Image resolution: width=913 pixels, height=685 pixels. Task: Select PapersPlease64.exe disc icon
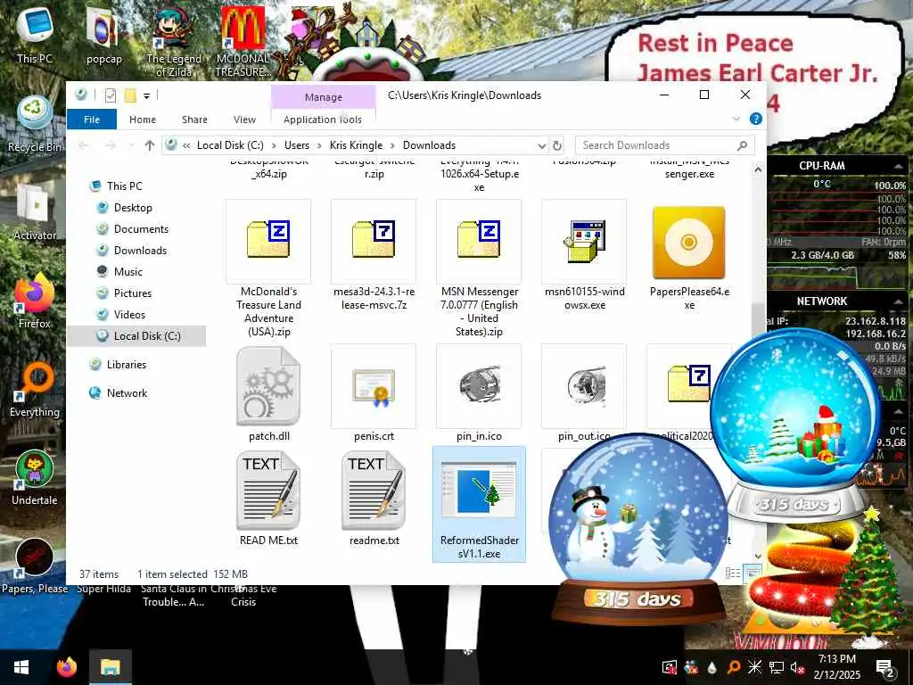pos(689,242)
